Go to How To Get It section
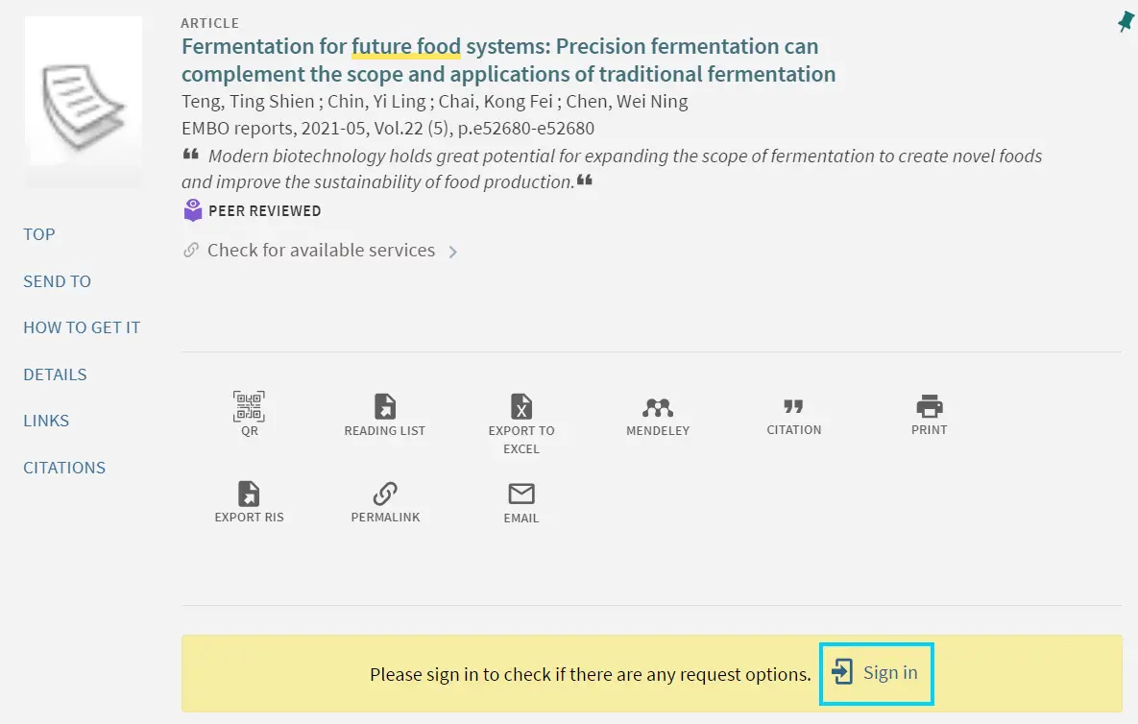Viewport: 1138px width, 724px height. [82, 327]
